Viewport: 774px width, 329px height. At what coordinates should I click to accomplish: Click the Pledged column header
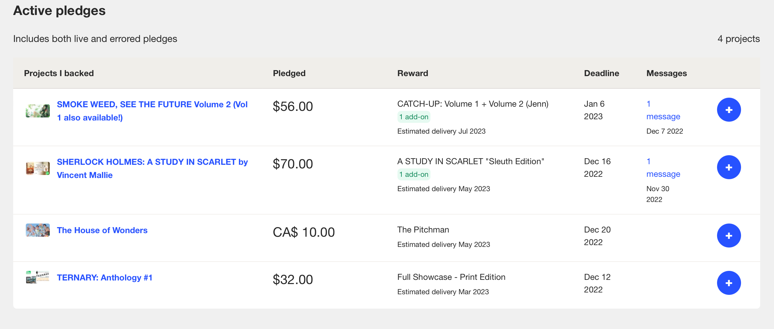[289, 73]
